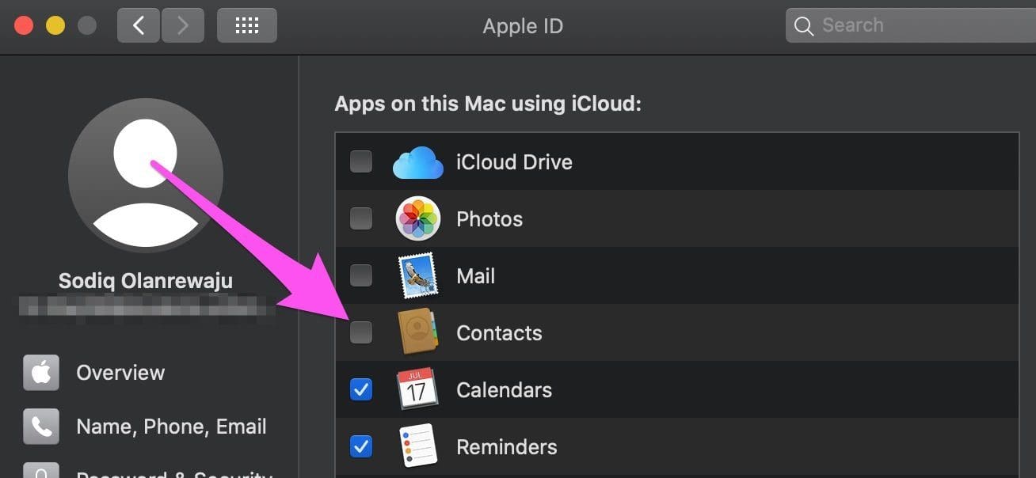Click the Reminders list icon
This screenshot has width=1036, height=478.
(x=417, y=446)
